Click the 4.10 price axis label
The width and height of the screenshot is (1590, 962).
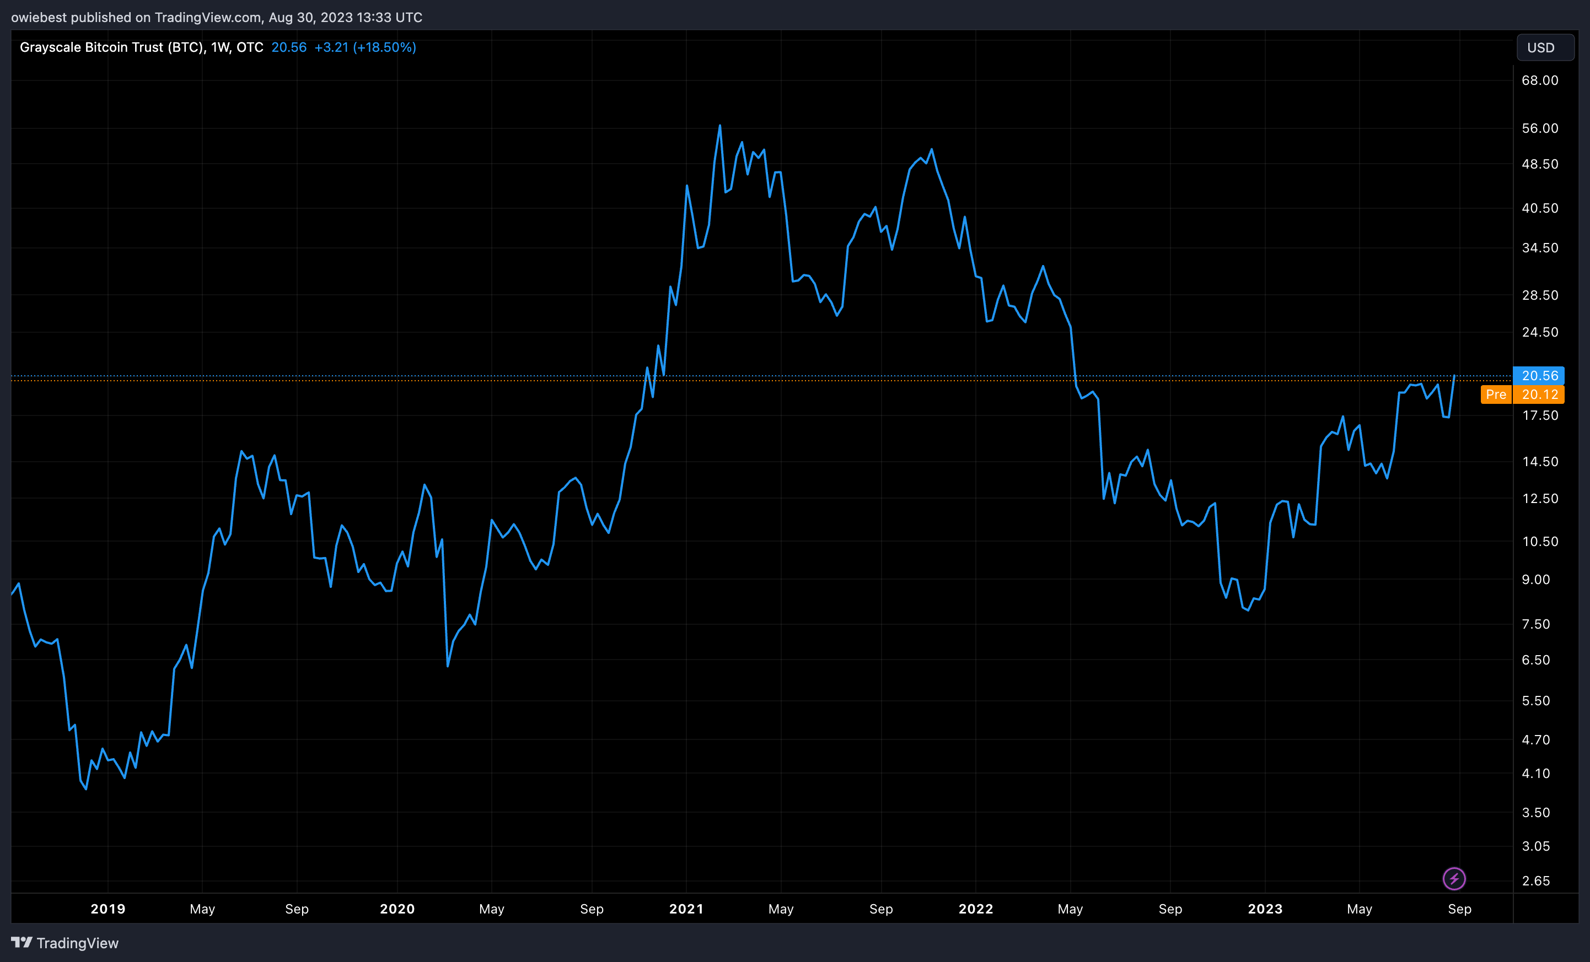pyautogui.click(x=1536, y=773)
